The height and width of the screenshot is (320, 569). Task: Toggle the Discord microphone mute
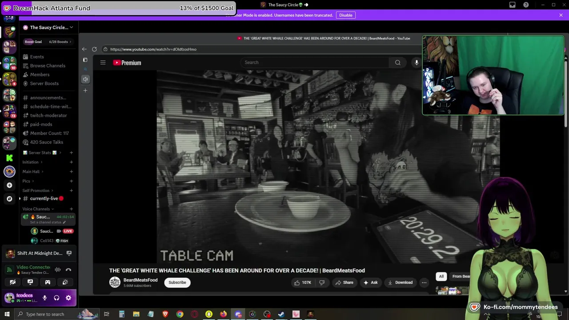tap(44, 298)
